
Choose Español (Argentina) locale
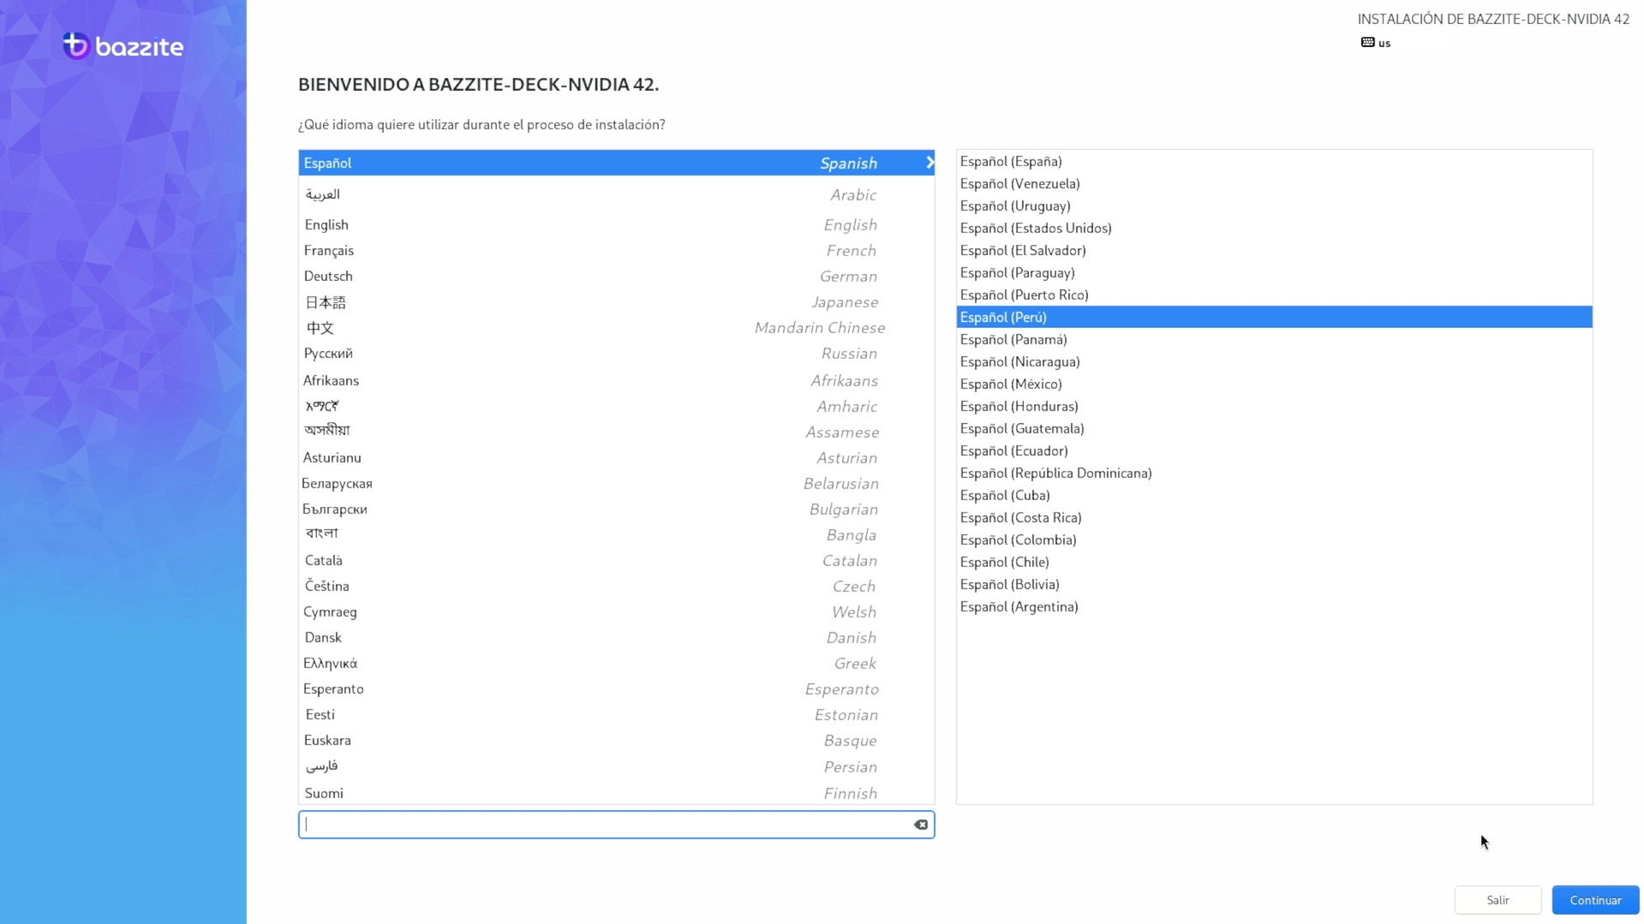tap(1019, 606)
